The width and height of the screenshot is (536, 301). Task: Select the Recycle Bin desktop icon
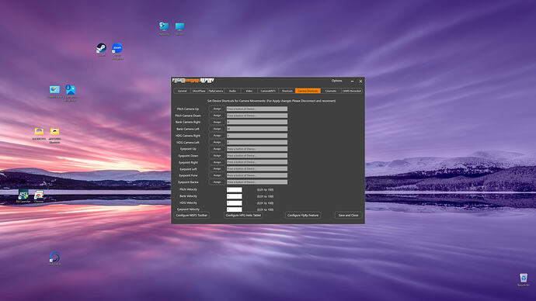[x=524, y=279]
